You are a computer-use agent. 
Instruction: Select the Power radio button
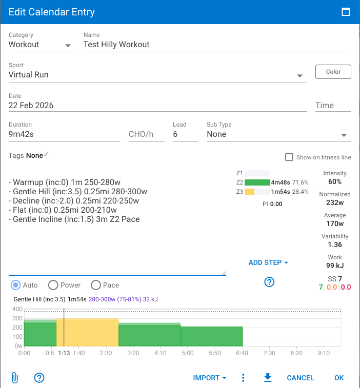point(53,285)
